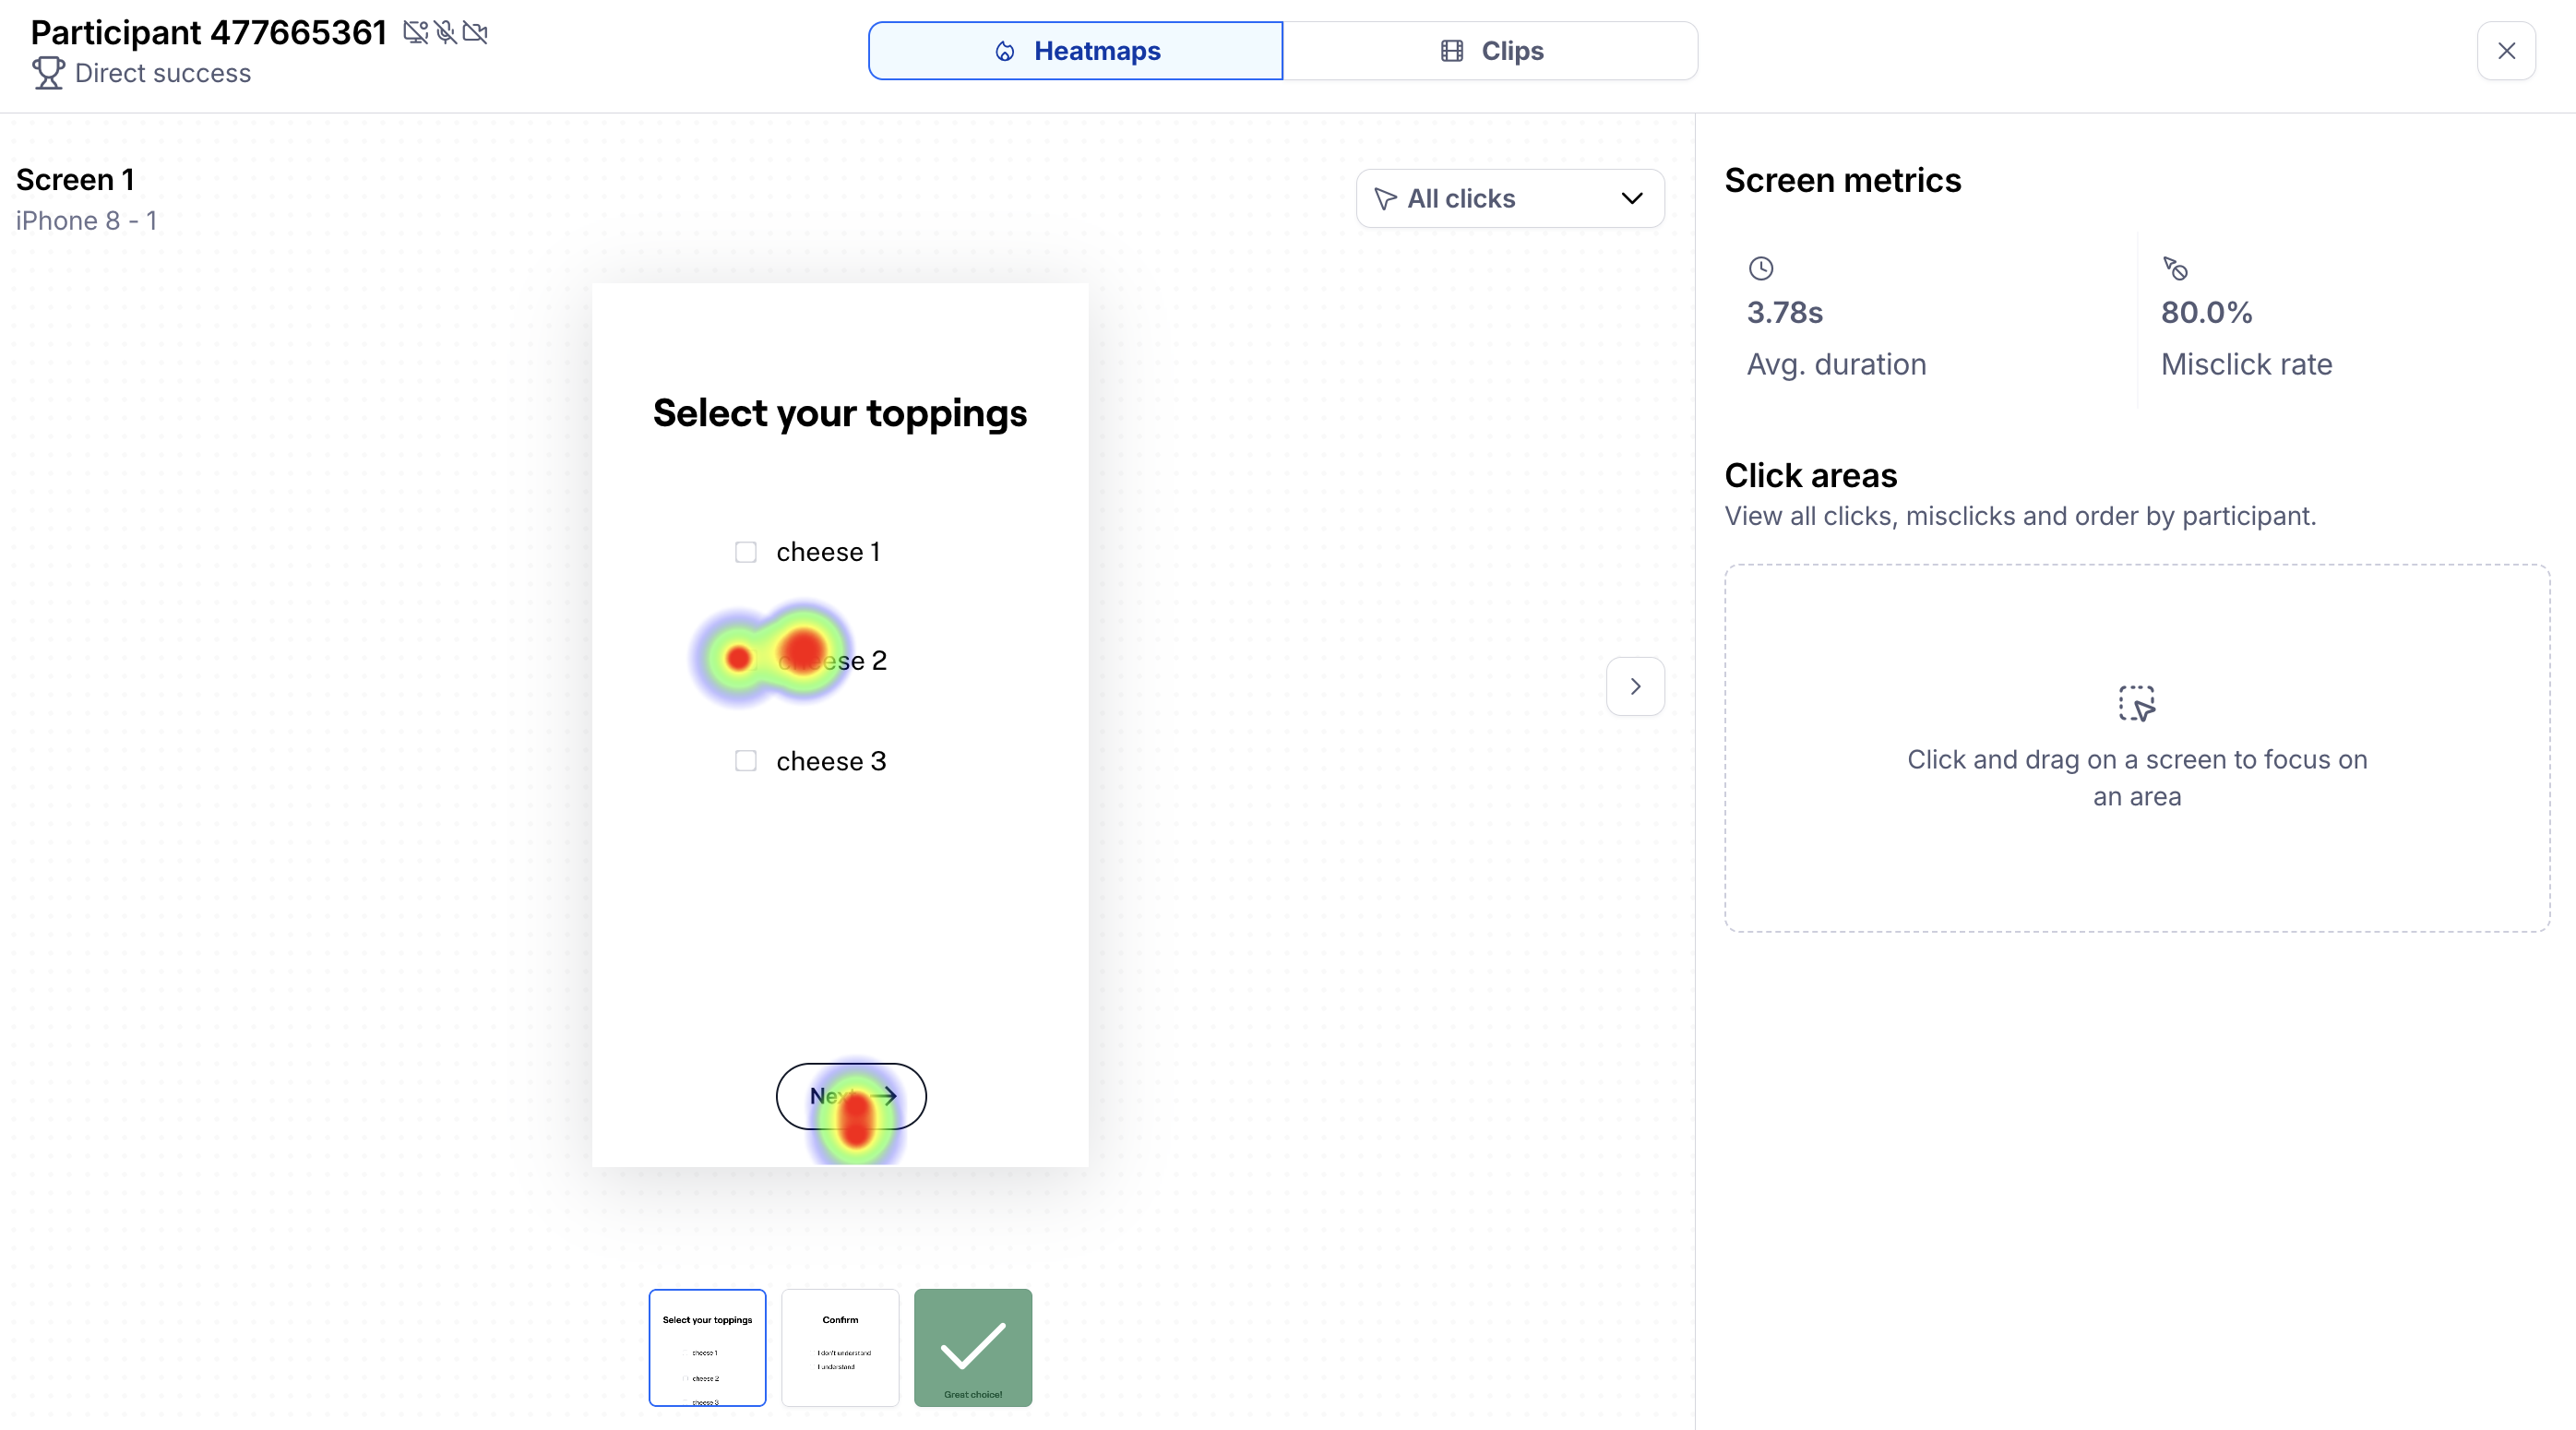This screenshot has width=2576, height=1430.
Task: Click the screen-sharing disabled icon
Action: coord(415,33)
